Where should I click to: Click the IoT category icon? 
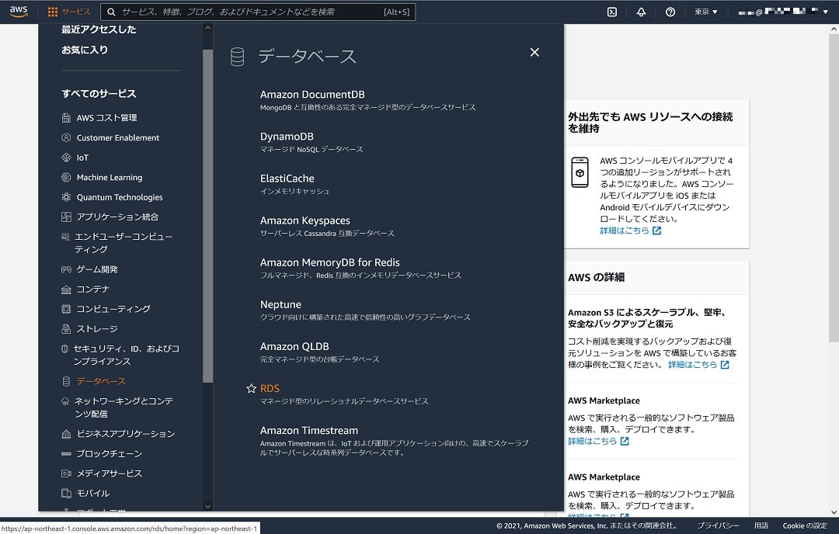pyautogui.click(x=66, y=157)
